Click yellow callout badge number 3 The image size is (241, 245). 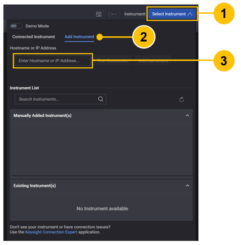[224, 61]
